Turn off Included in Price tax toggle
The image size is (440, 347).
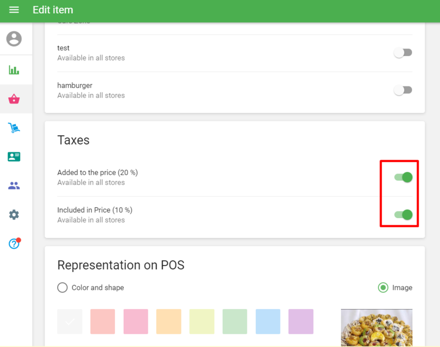(x=403, y=215)
